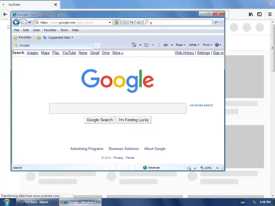Click the security lock icon in address bar

click(116, 22)
